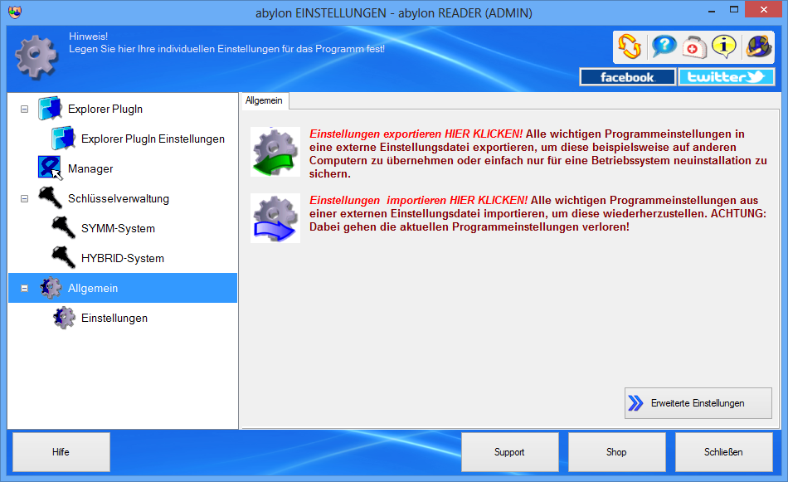Open the facebook link button

click(627, 77)
